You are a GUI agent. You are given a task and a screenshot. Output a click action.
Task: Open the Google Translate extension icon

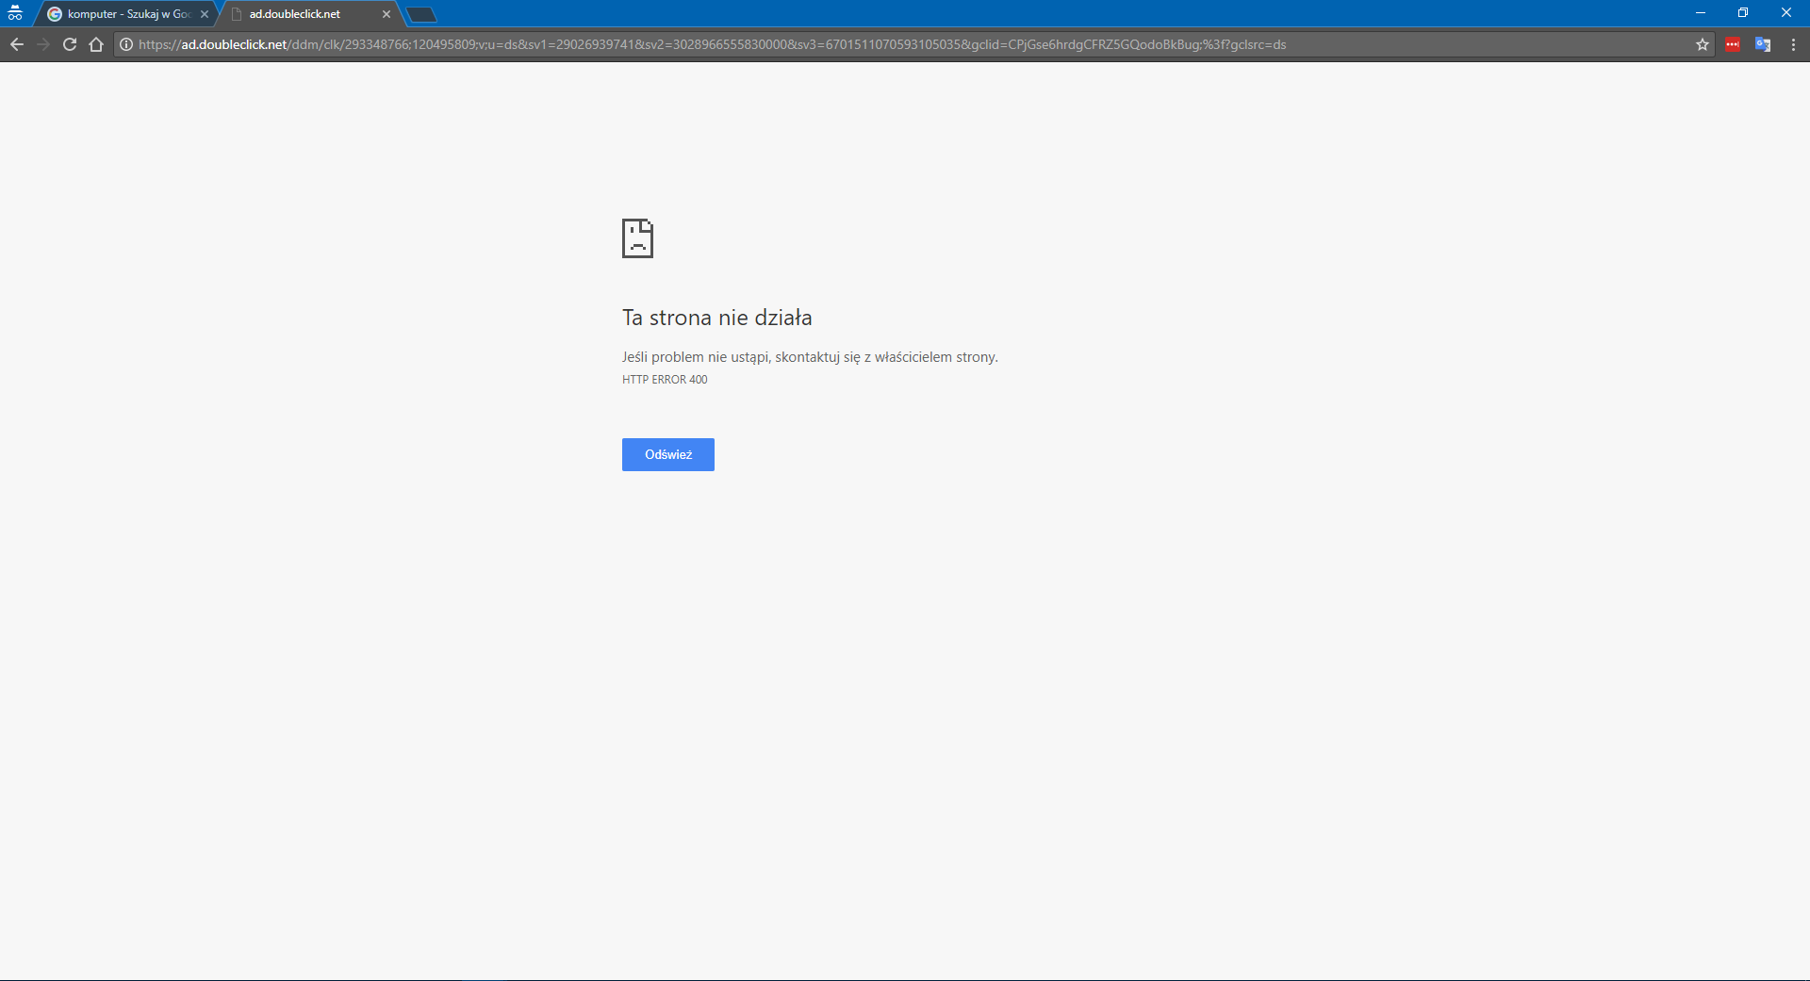pos(1764,44)
